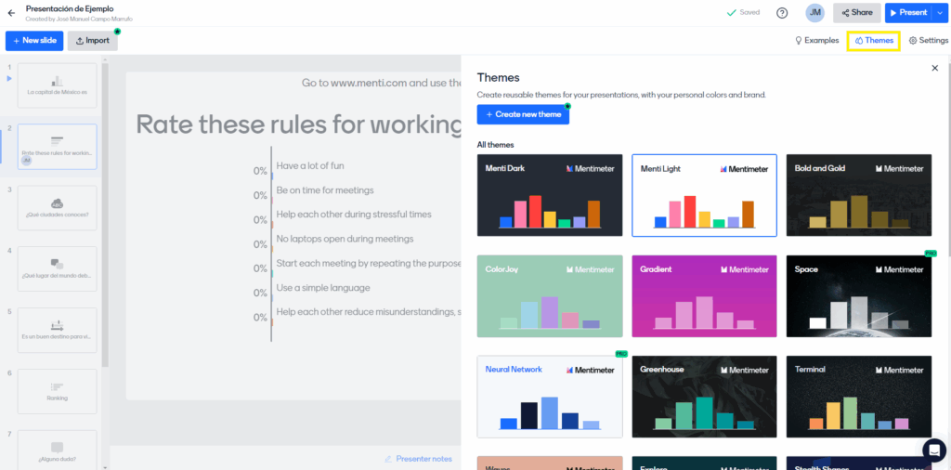Open the chat support bubble icon
The height and width of the screenshot is (470, 951).
933,450
